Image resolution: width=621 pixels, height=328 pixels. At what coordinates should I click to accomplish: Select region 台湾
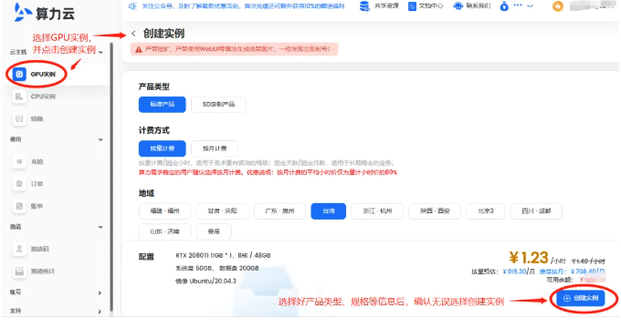pyautogui.click(x=329, y=211)
